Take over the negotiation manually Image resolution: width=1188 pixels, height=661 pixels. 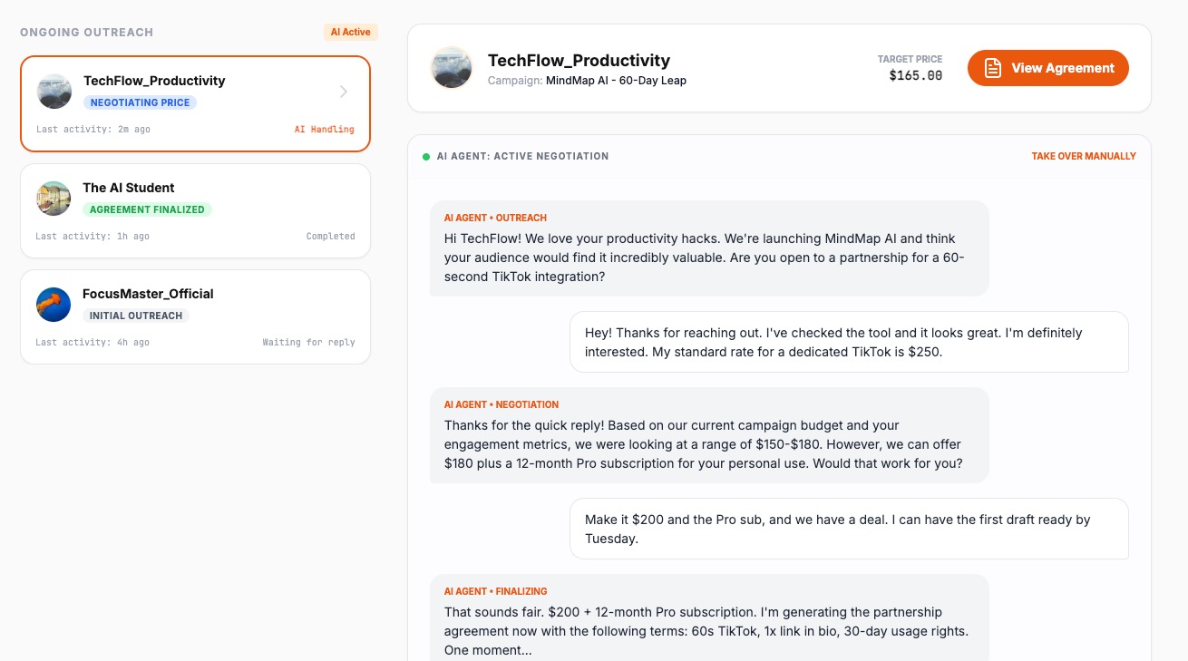1083,157
